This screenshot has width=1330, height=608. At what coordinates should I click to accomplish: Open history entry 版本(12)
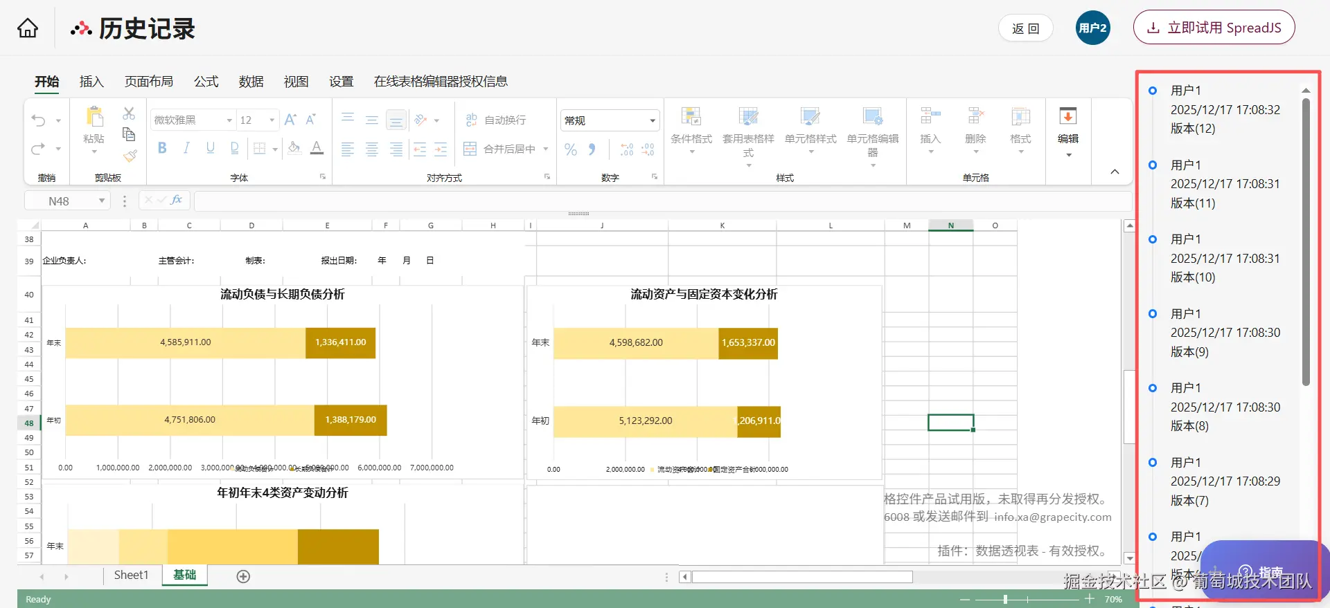pos(1225,109)
